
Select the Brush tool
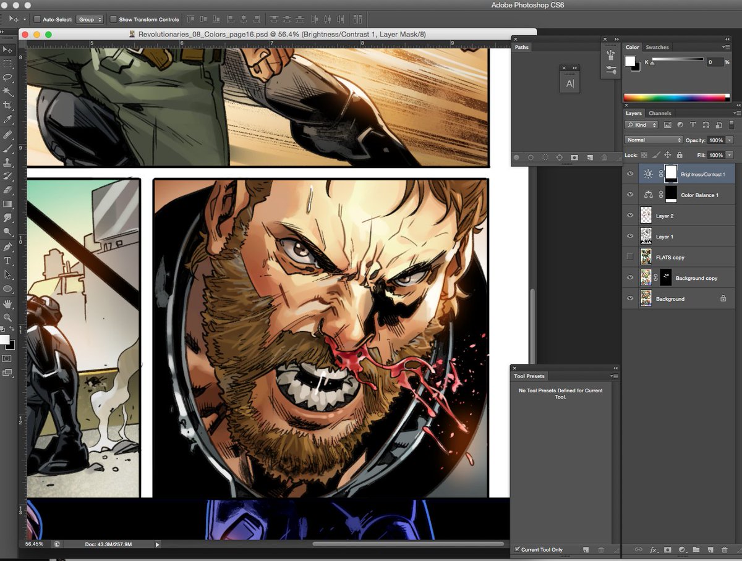7,148
